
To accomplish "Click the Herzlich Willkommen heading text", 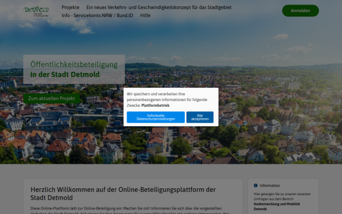I will click(123, 193).
